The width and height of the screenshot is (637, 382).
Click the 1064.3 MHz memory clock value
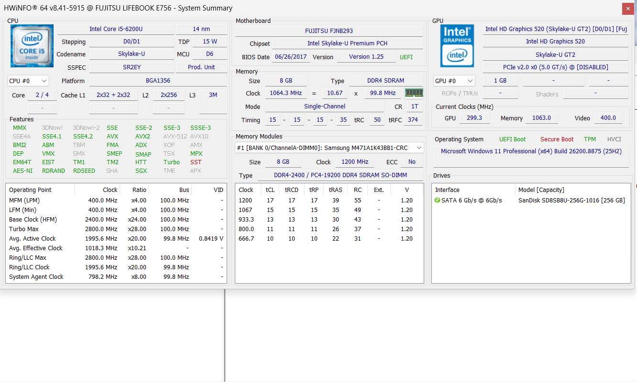tap(287, 93)
